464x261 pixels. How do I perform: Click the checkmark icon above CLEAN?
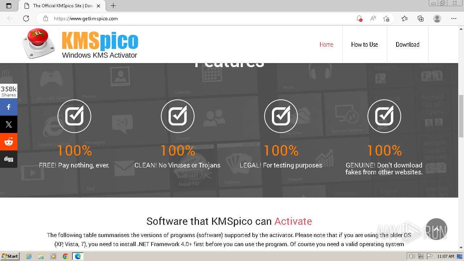click(178, 116)
